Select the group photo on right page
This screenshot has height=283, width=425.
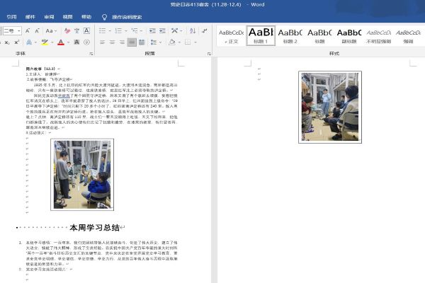(x=329, y=106)
